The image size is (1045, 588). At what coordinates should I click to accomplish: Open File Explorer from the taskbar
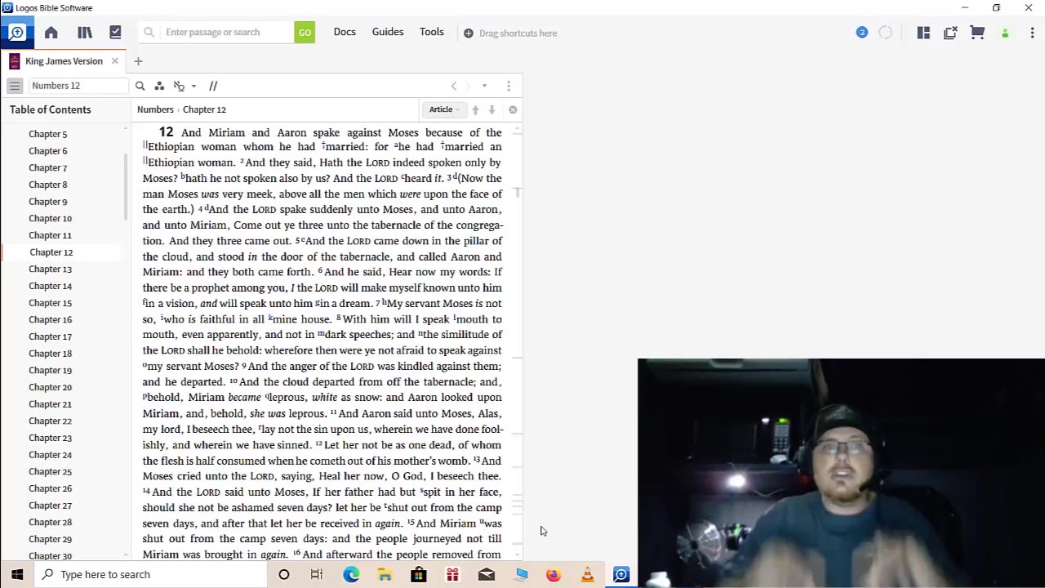(385, 574)
